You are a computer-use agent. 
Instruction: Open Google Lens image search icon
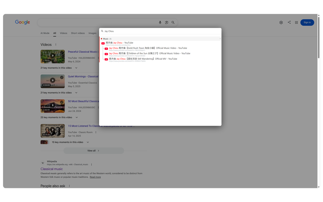(x=167, y=22)
